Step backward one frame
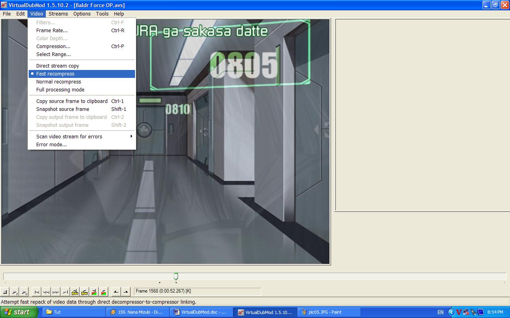 click(x=46, y=292)
